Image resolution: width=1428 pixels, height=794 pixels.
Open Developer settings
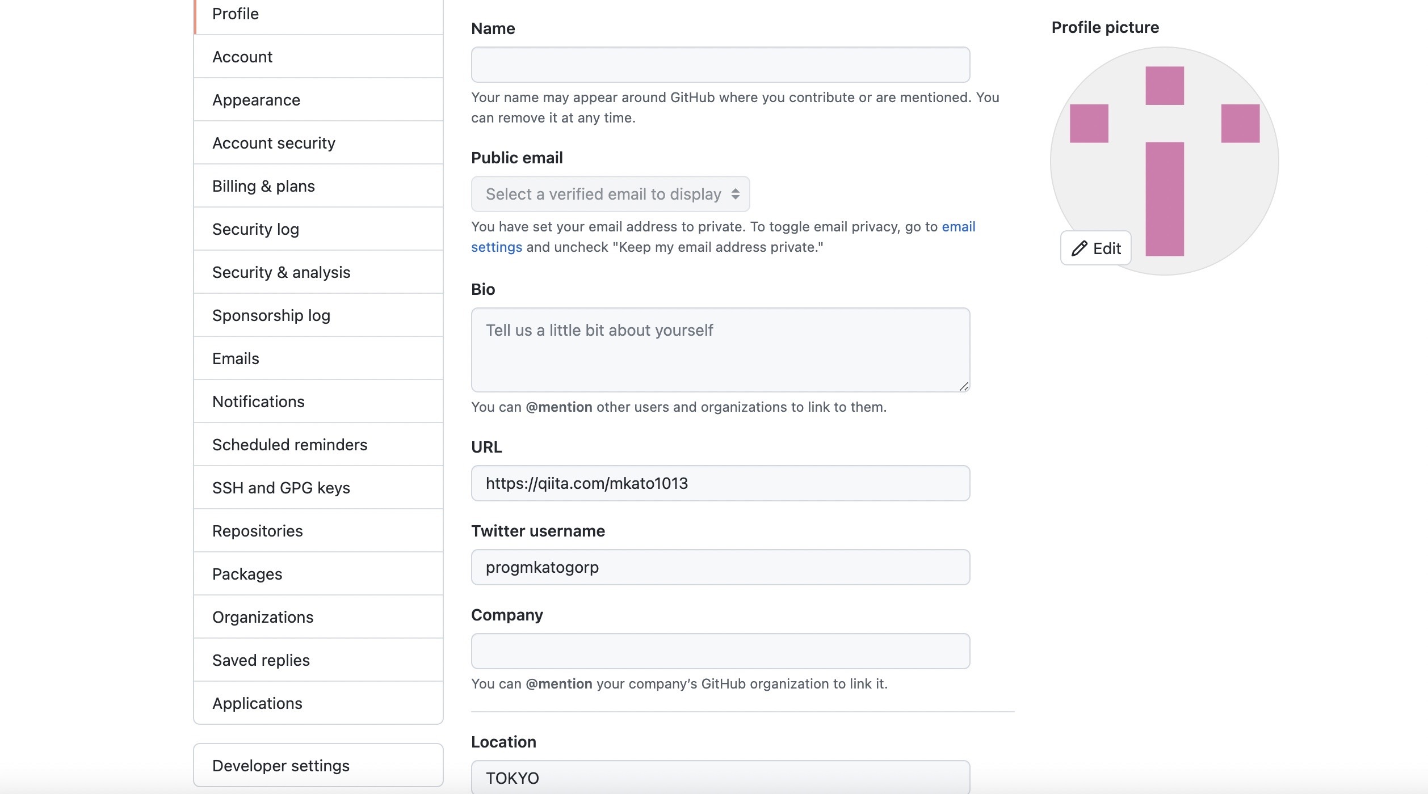(281, 766)
